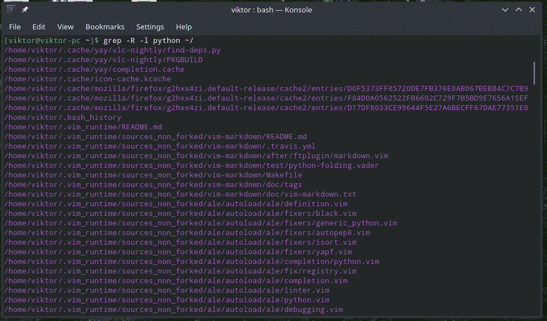
Task: Minimize the Konsole window
Action: [505, 10]
